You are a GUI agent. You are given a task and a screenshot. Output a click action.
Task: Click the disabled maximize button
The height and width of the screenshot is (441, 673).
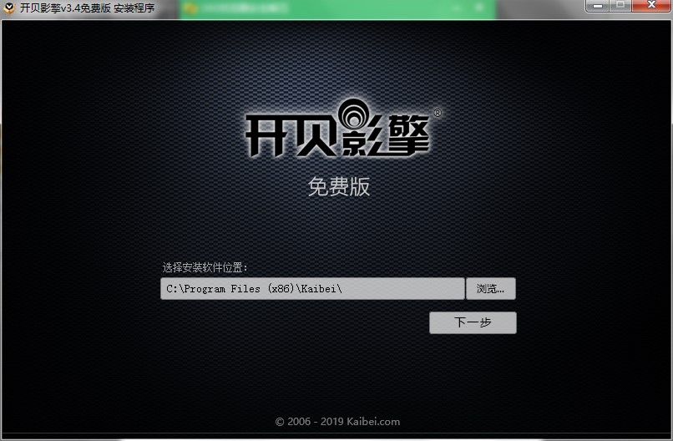pyautogui.click(x=620, y=6)
